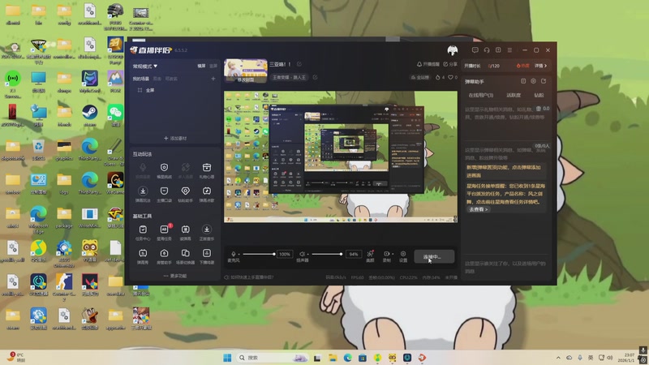The height and width of the screenshot is (365, 649).
Task: Open settings icon in 弹幕助手 panel
Action: point(534,82)
